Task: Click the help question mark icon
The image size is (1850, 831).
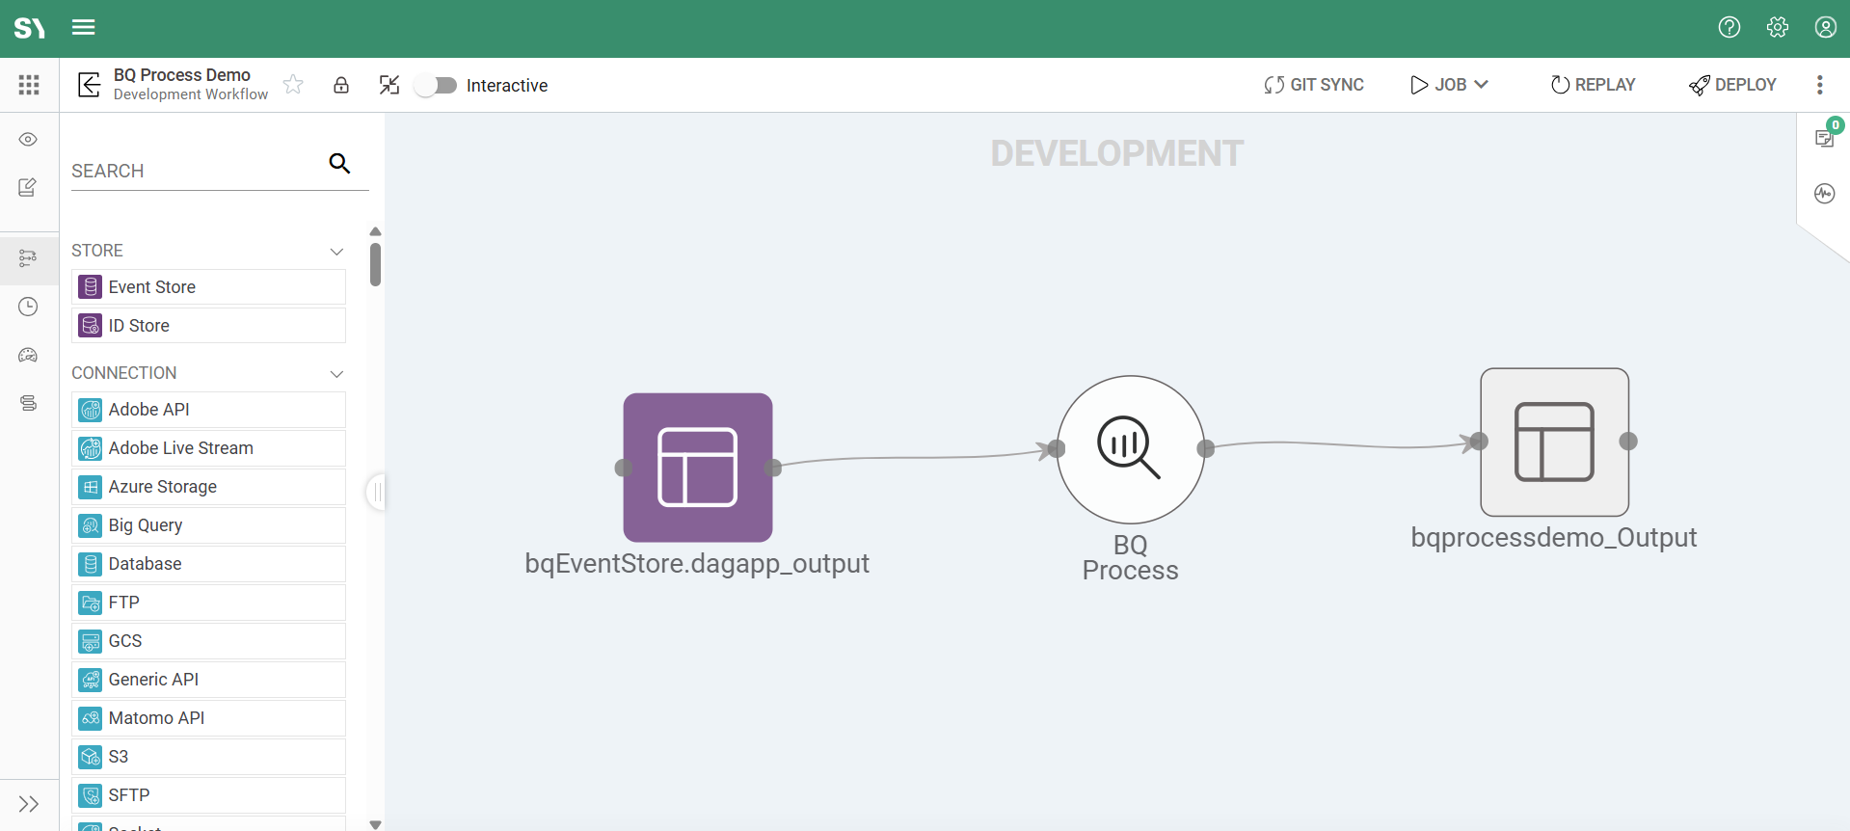Action: [1729, 27]
